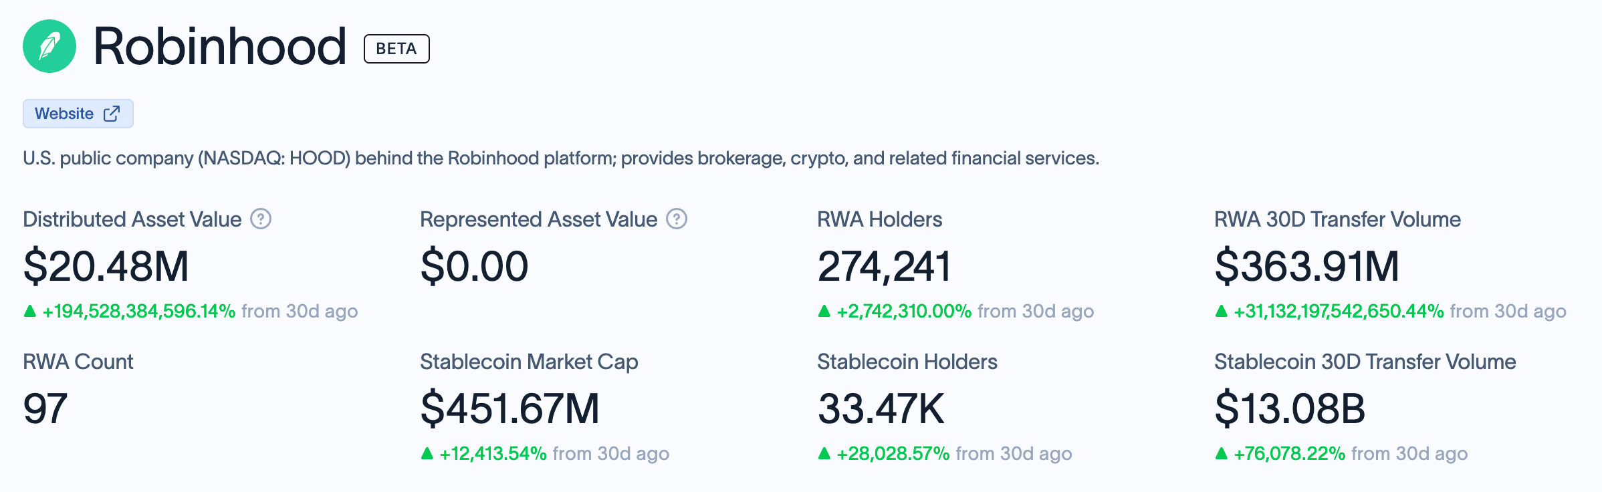Select the RWA Count value 97

[45, 408]
